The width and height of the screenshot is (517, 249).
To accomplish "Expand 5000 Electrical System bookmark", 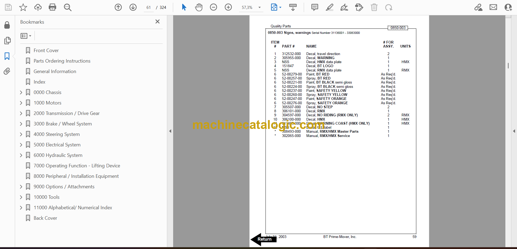I will click(21, 145).
